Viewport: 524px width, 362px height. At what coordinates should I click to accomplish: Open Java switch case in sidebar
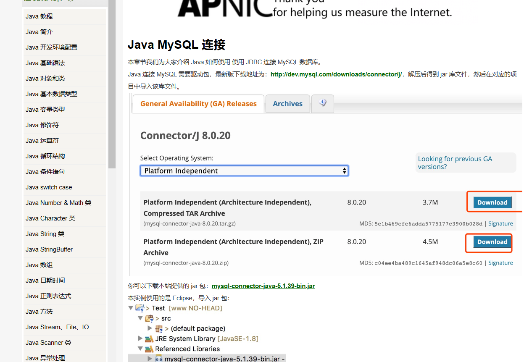click(49, 187)
